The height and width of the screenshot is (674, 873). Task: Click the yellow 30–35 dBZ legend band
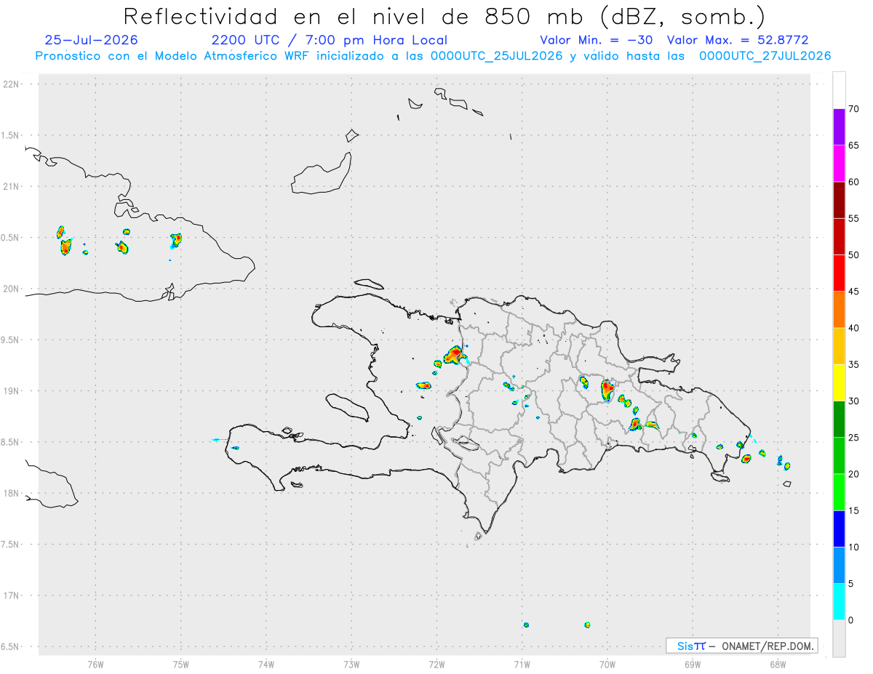[839, 382]
